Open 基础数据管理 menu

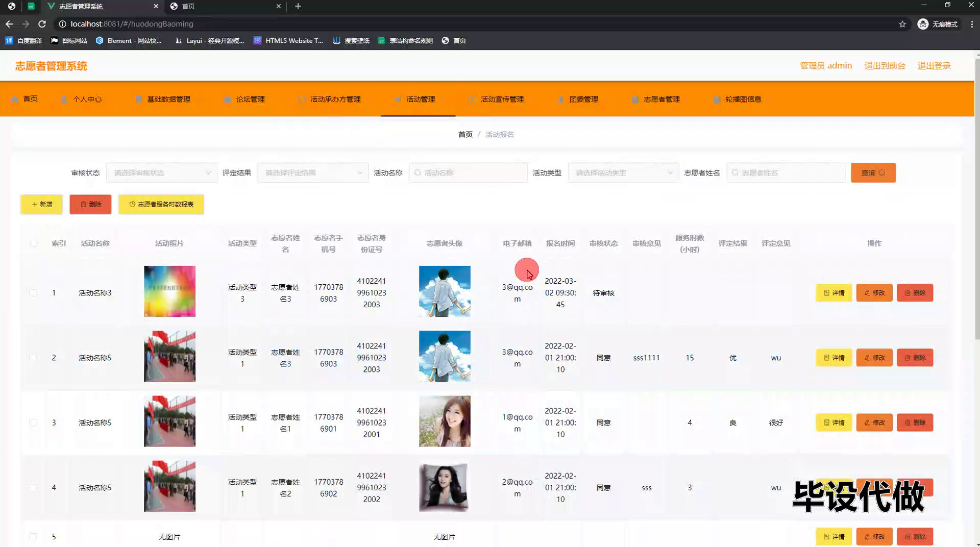[163, 99]
